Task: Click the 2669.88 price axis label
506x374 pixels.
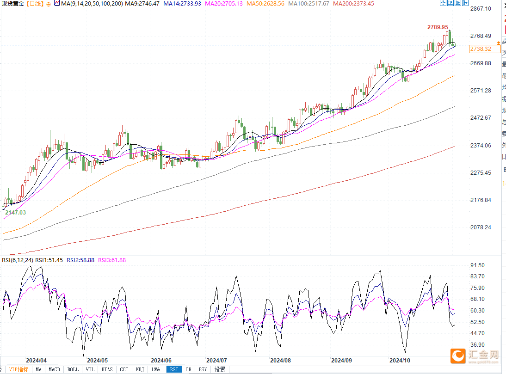Action: [481, 63]
